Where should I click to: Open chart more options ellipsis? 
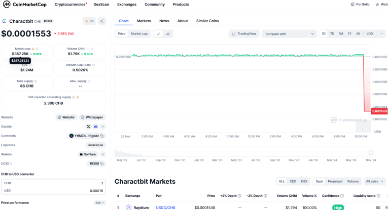381,34
